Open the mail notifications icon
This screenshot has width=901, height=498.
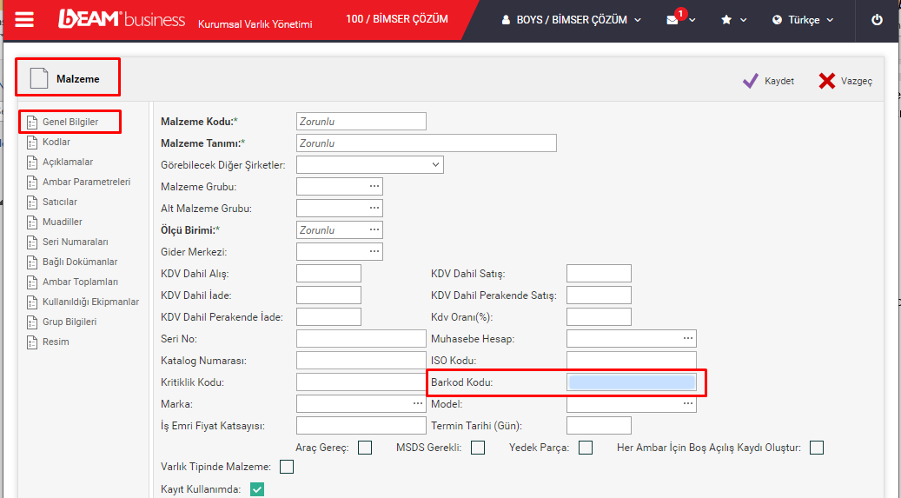(x=673, y=20)
